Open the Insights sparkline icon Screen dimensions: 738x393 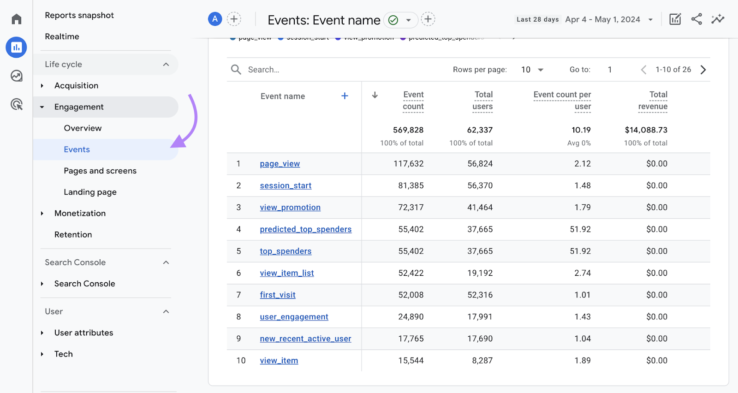point(718,19)
